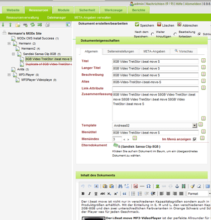Viewport: 211px width, 220px height.
Task: Open the Werkzeuge main tab
Action: pyautogui.click(x=114, y=10)
